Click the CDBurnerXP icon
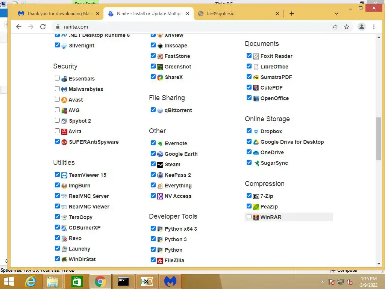 pyautogui.click(x=64, y=228)
